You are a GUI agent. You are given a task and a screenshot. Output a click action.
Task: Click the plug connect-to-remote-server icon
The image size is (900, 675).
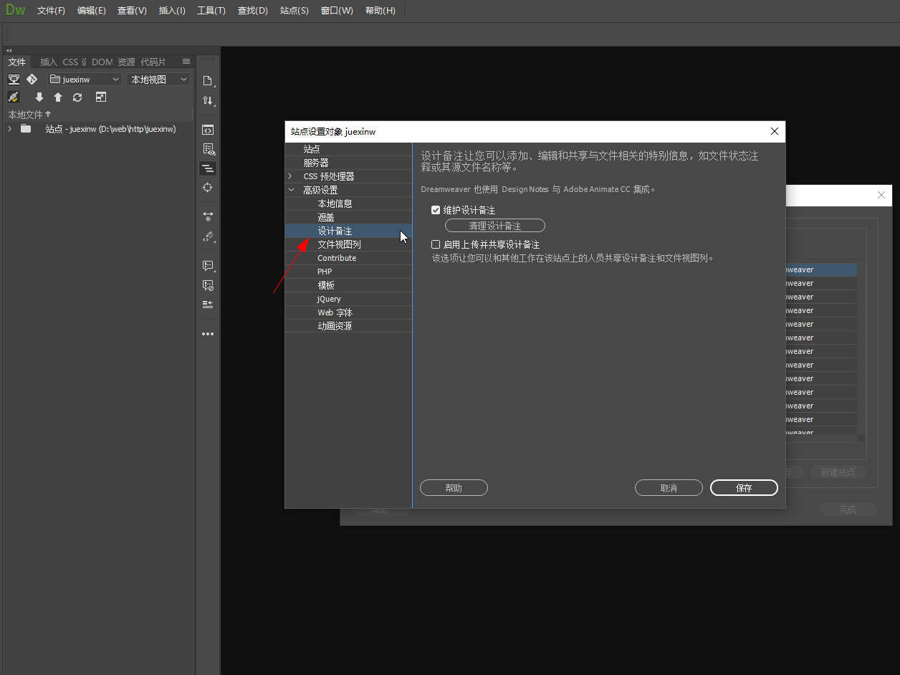14,97
